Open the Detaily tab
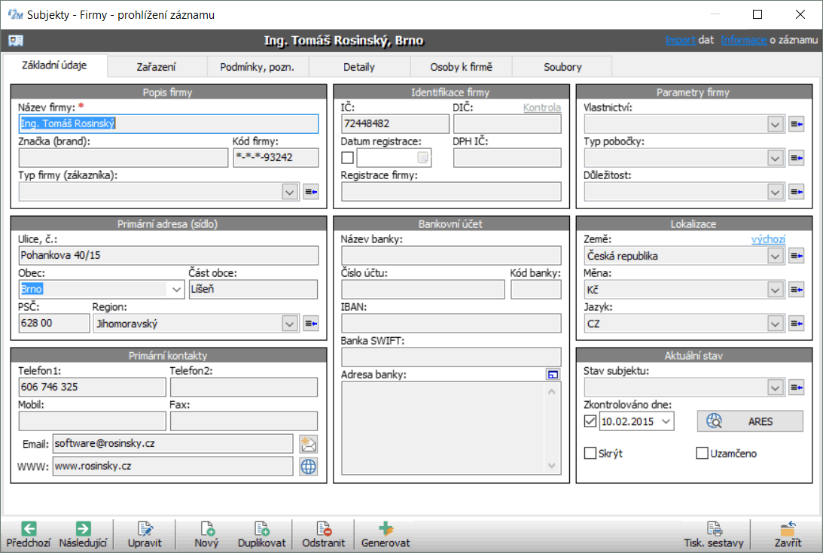Viewport: 823px width, 553px height. pyautogui.click(x=359, y=67)
